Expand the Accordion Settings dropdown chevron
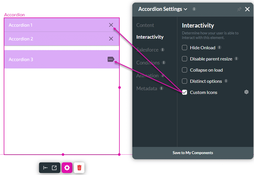 pos(186,9)
